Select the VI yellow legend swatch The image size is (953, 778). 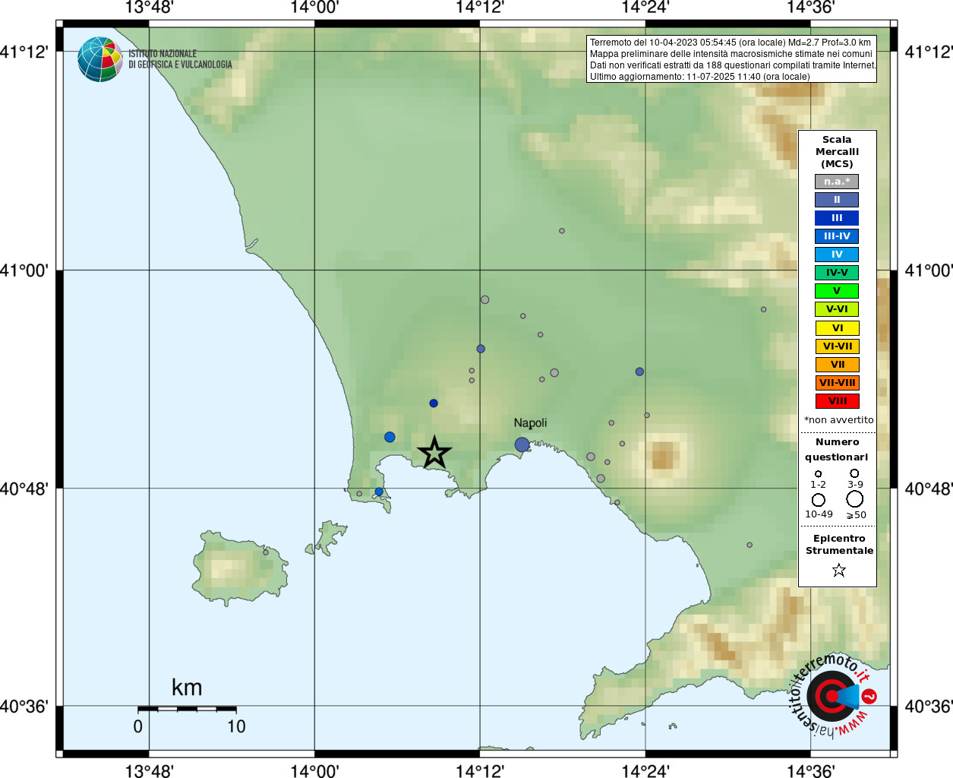[837, 328]
